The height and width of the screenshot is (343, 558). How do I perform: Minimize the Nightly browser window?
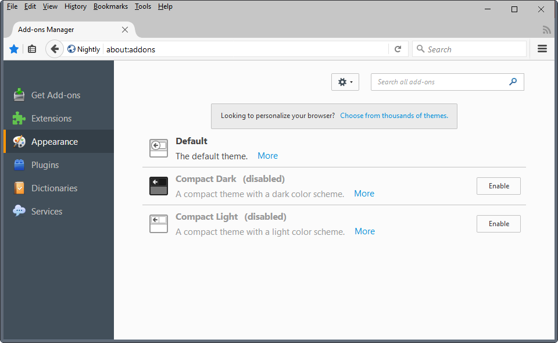(488, 9)
